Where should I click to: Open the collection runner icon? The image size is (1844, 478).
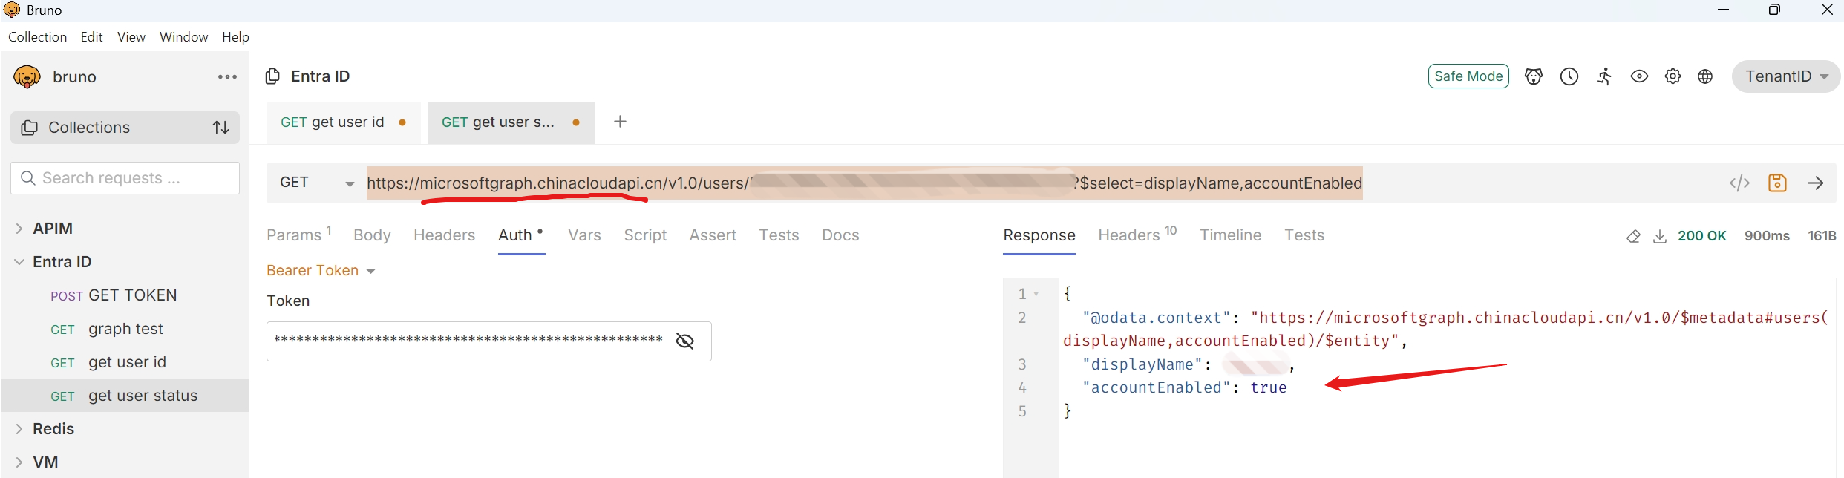click(x=1604, y=76)
